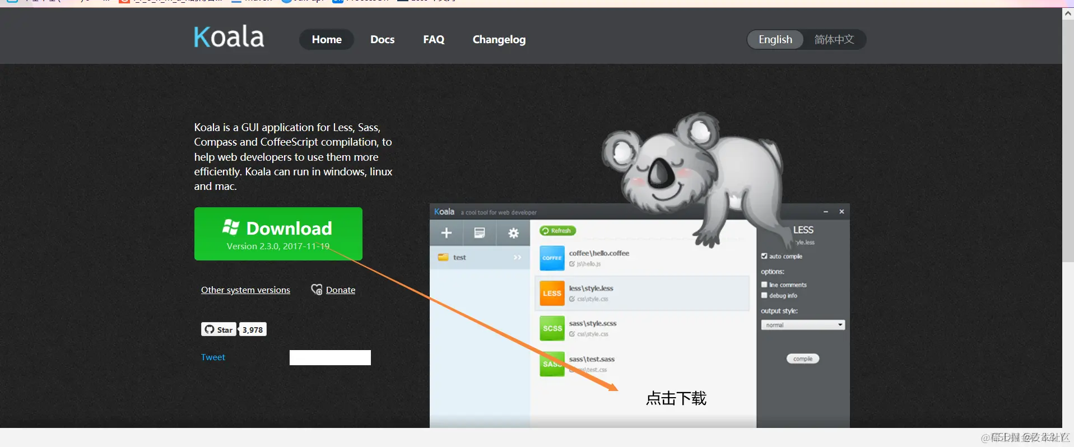
Task: Click the SCSS file type icon
Action: (x=552, y=328)
